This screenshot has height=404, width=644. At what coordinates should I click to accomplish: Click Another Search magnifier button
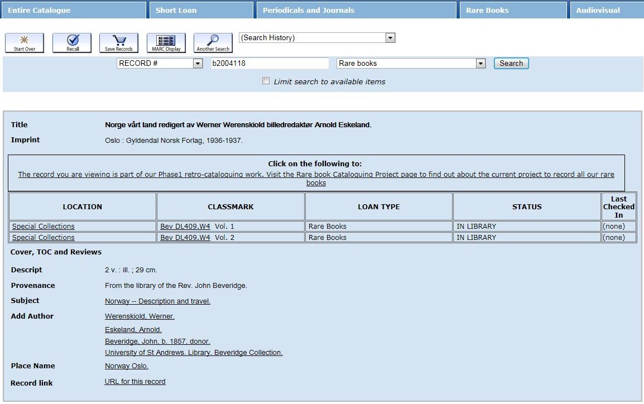(x=213, y=43)
